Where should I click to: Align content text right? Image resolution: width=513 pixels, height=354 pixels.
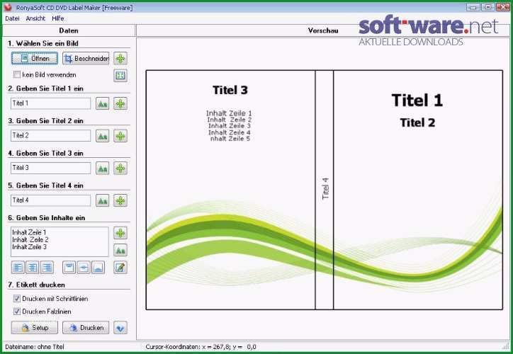click(47, 268)
